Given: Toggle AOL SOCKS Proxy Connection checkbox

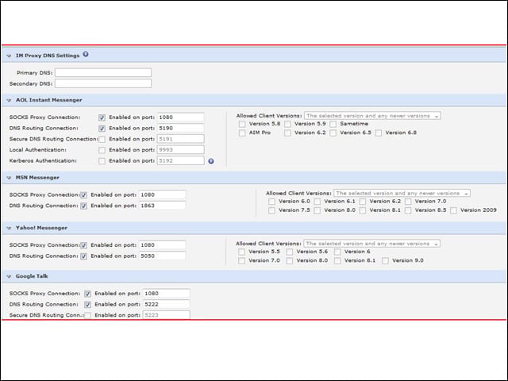Looking at the screenshot, I should 102,117.
